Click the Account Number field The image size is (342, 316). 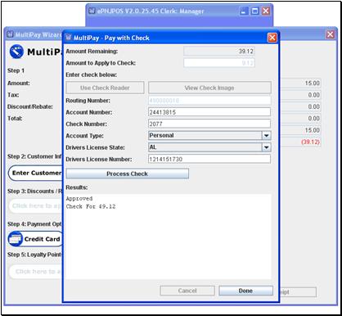(x=209, y=112)
